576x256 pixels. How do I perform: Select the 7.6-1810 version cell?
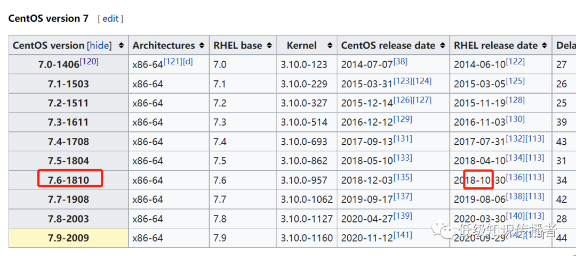coord(68,180)
